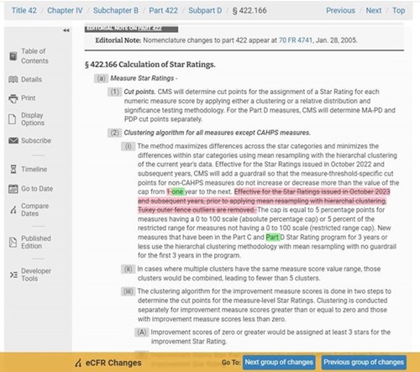Select the Subscribe sidebar label
The width and height of the screenshot is (420, 372).
click(36, 140)
